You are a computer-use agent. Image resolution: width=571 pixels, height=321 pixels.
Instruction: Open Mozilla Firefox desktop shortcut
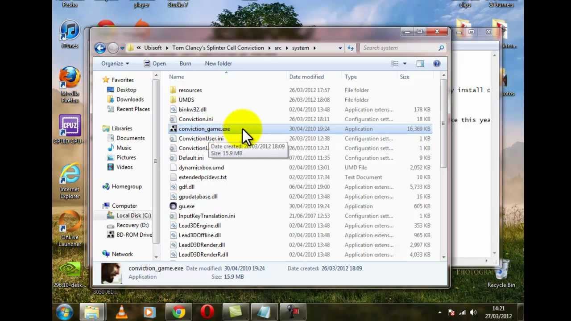coord(70,85)
